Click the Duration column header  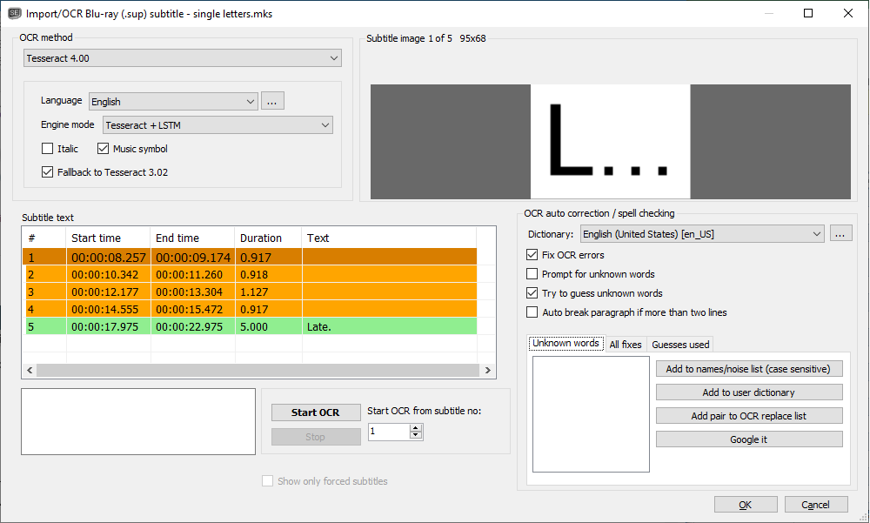pyautogui.click(x=268, y=238)
